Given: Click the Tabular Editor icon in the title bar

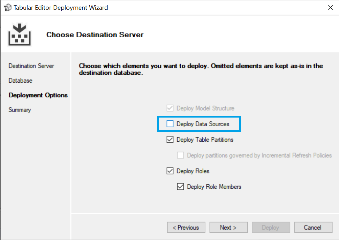Looking at the screenshot, I should coord(7,7).
